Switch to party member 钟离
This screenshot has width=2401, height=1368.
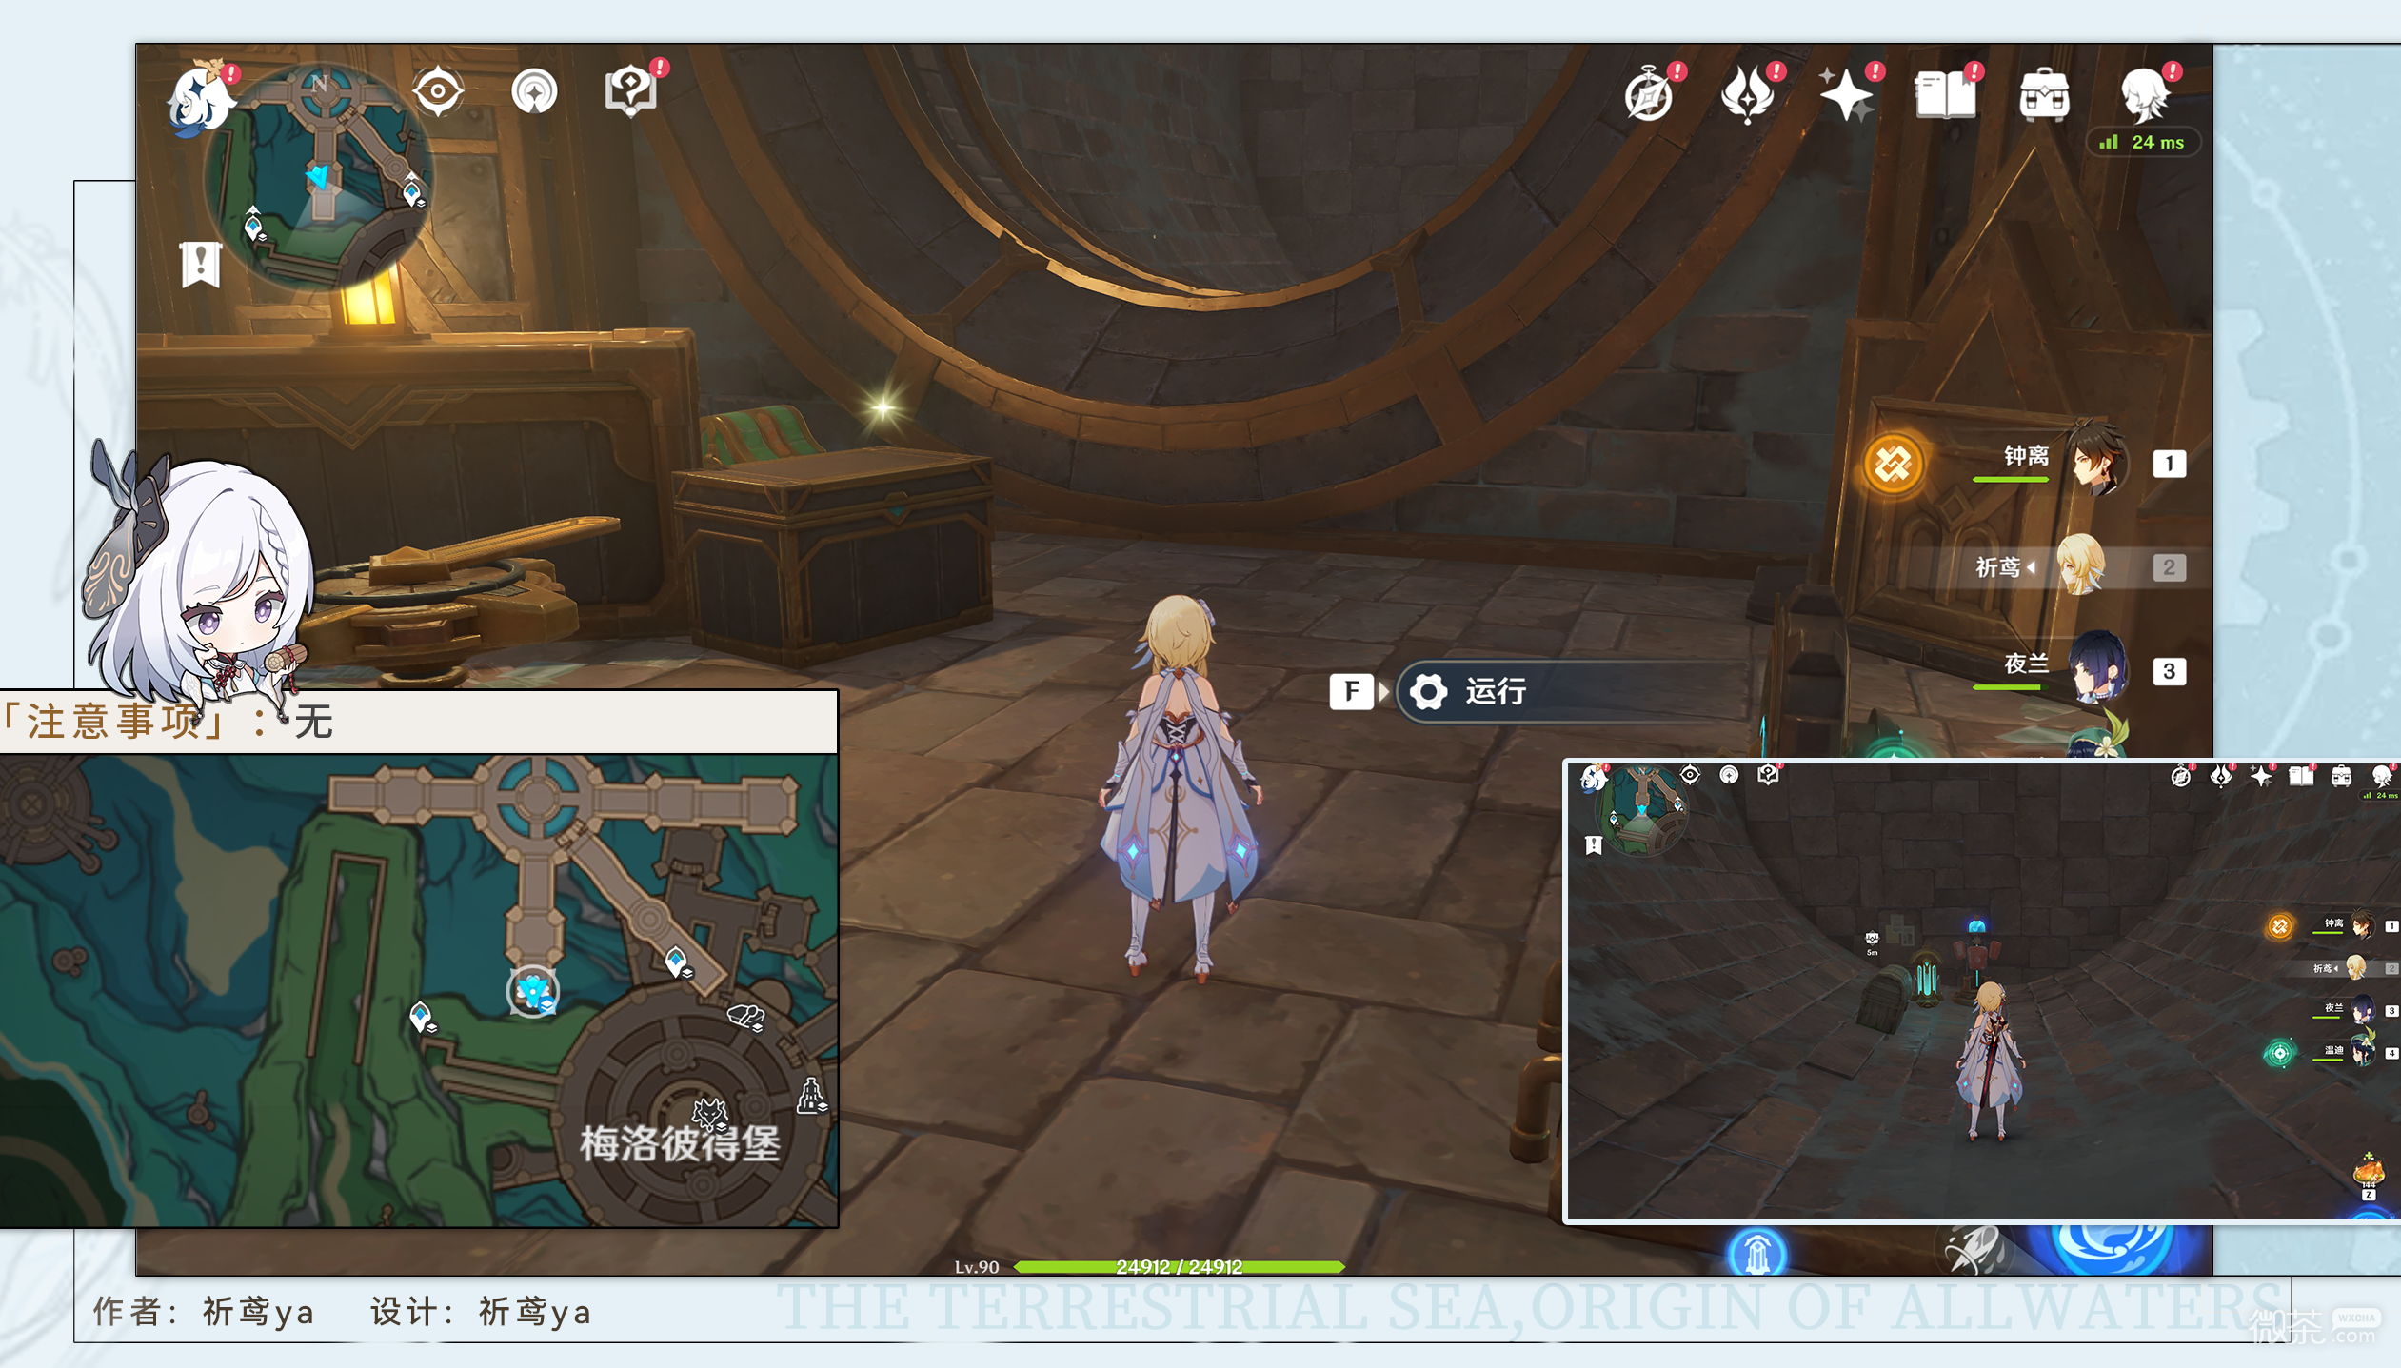[x=2077, y=463]
